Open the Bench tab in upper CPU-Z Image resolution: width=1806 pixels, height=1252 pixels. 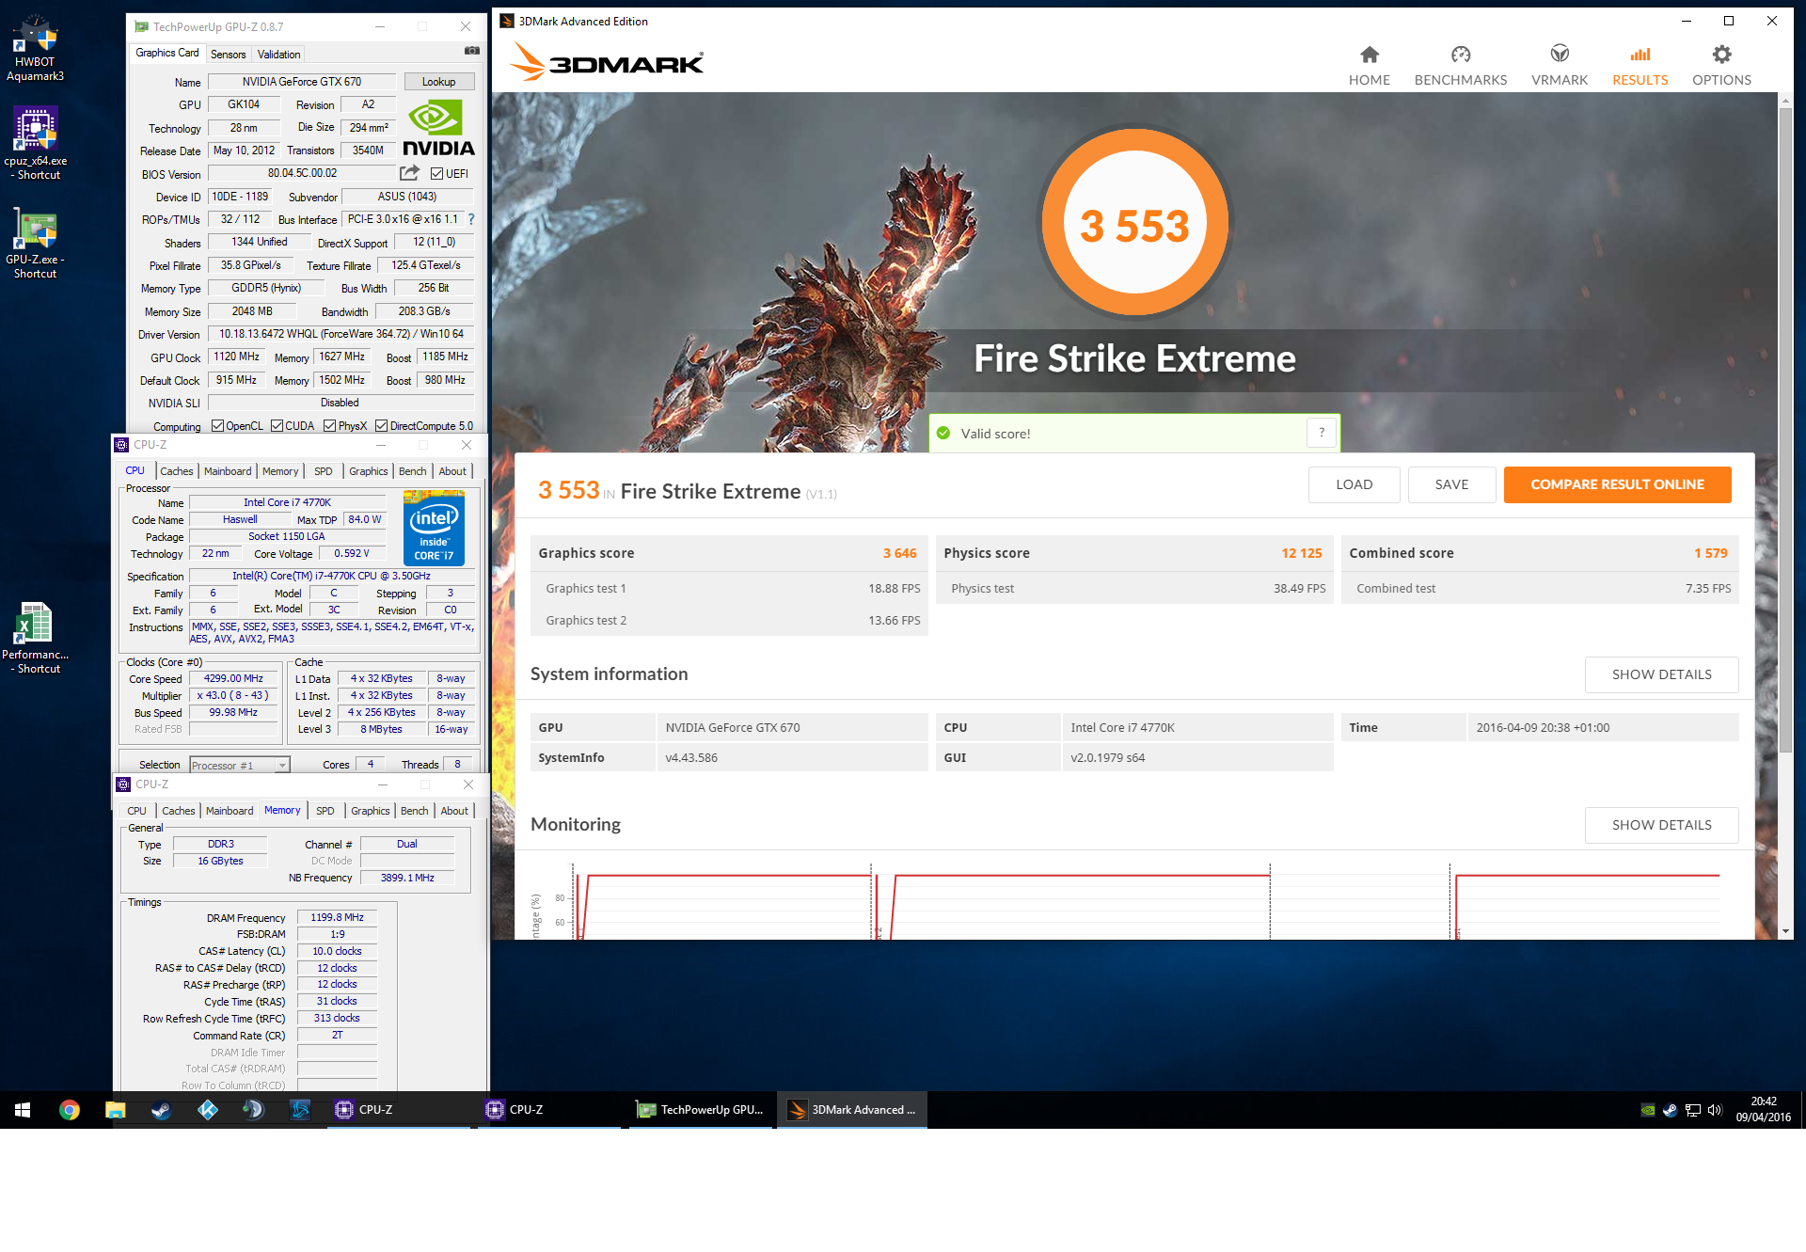point(412,471)
